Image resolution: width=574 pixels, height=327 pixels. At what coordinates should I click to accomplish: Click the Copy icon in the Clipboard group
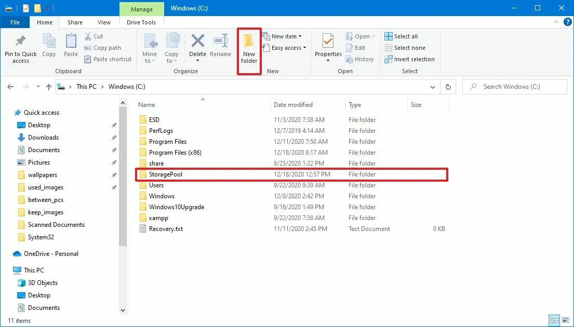pos(49,47)
